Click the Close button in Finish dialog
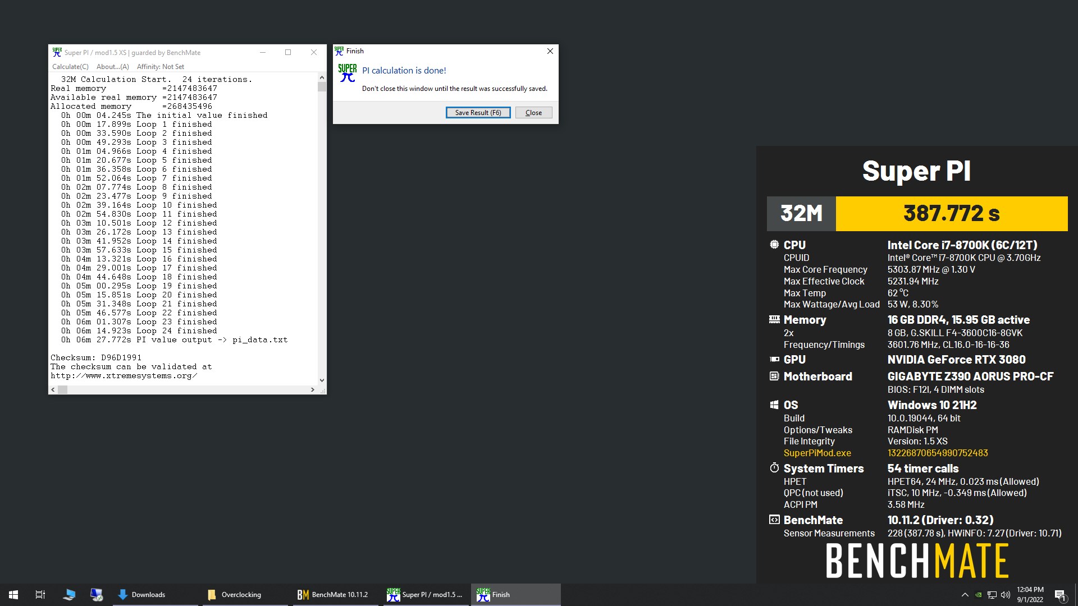This screenshot has width=1078, height=606. pos(533,113)
